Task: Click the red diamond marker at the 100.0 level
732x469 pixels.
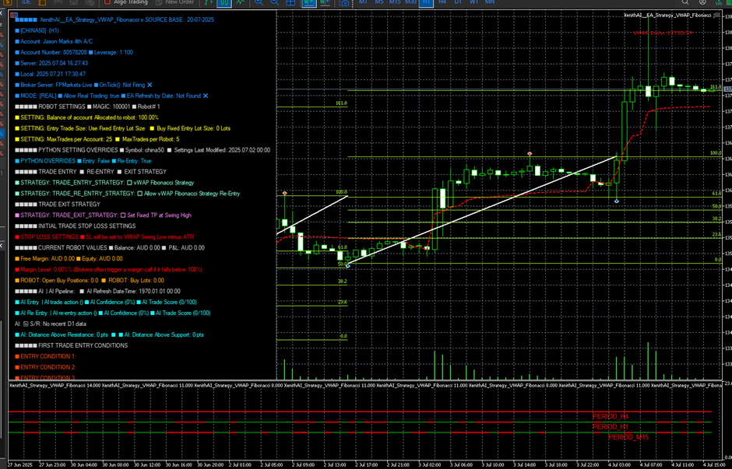Action: pos(530,153)
